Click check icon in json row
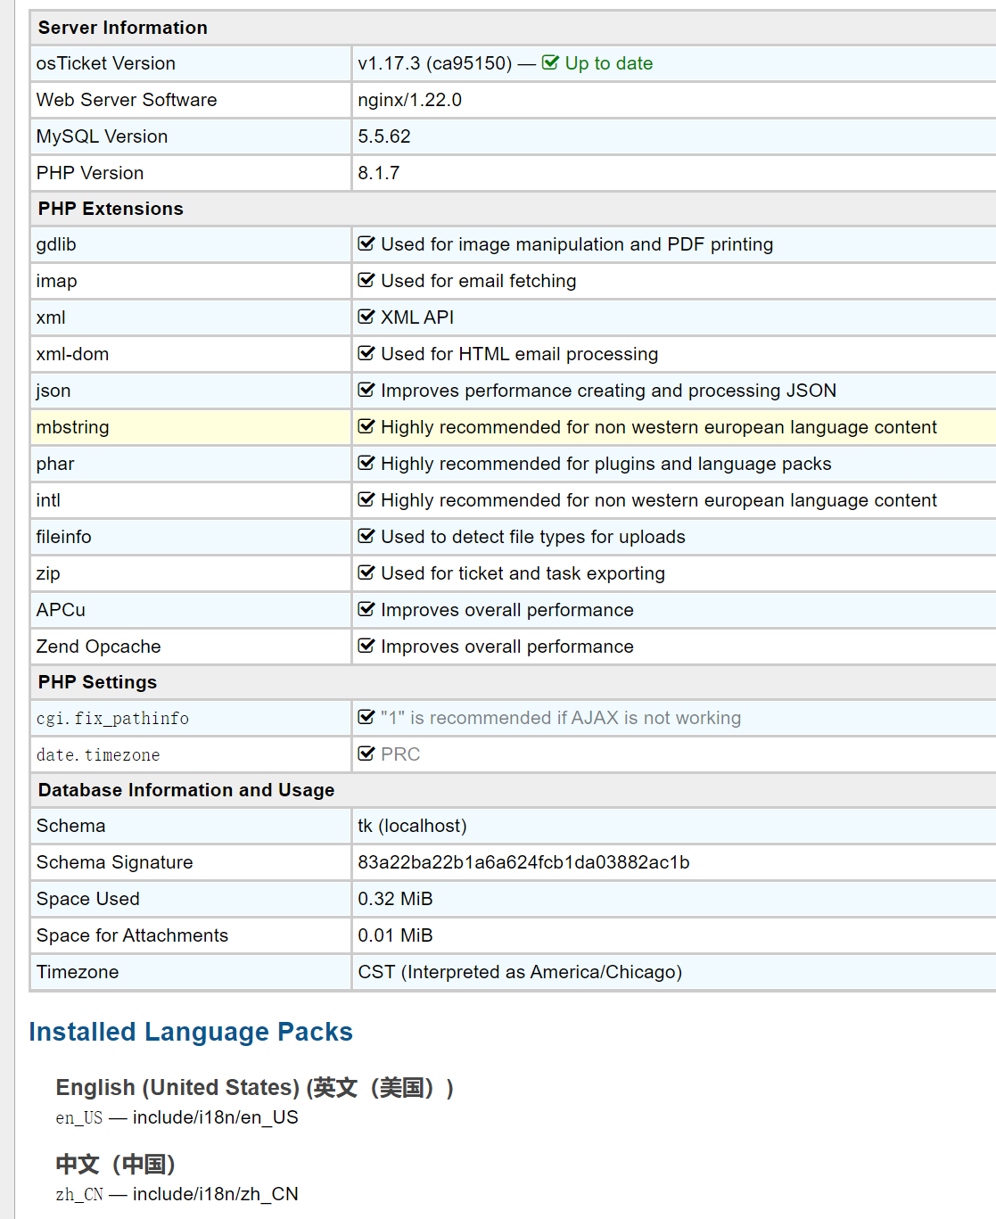 pos(366,390)
